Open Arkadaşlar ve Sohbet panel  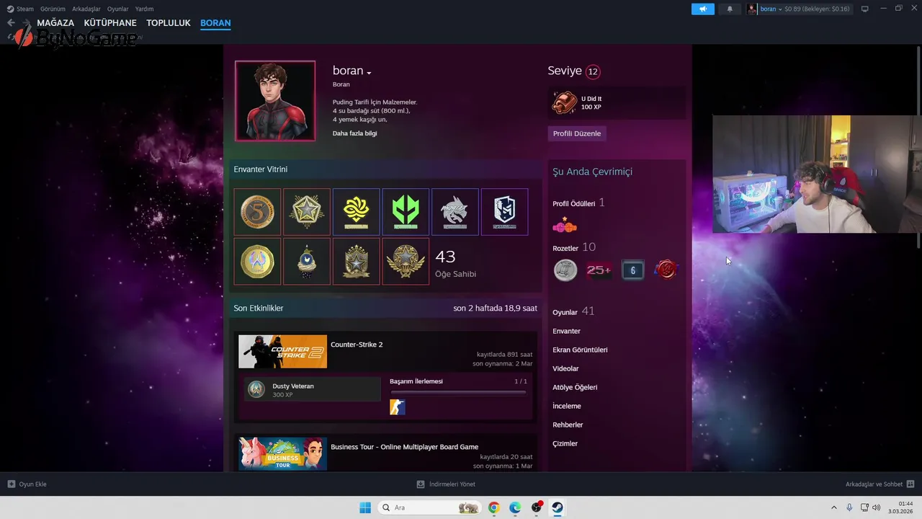(x=880, y=484)
